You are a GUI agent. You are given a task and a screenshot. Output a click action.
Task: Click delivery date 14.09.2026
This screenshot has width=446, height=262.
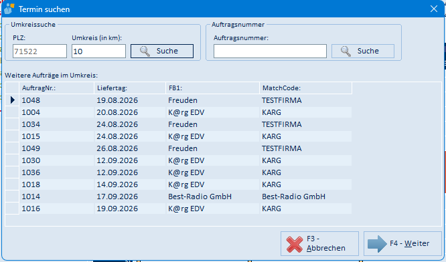117,184
